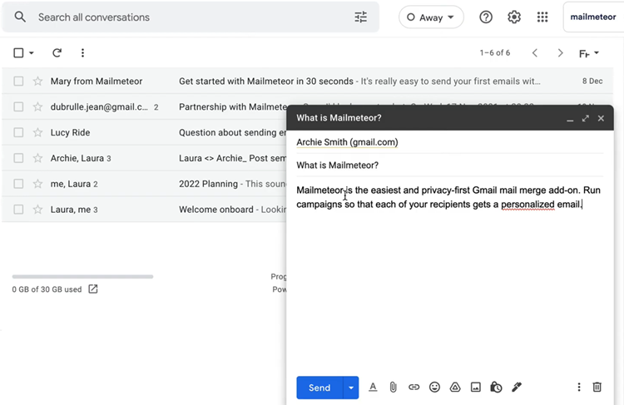Open the Help question mark icon

point(486,17)
